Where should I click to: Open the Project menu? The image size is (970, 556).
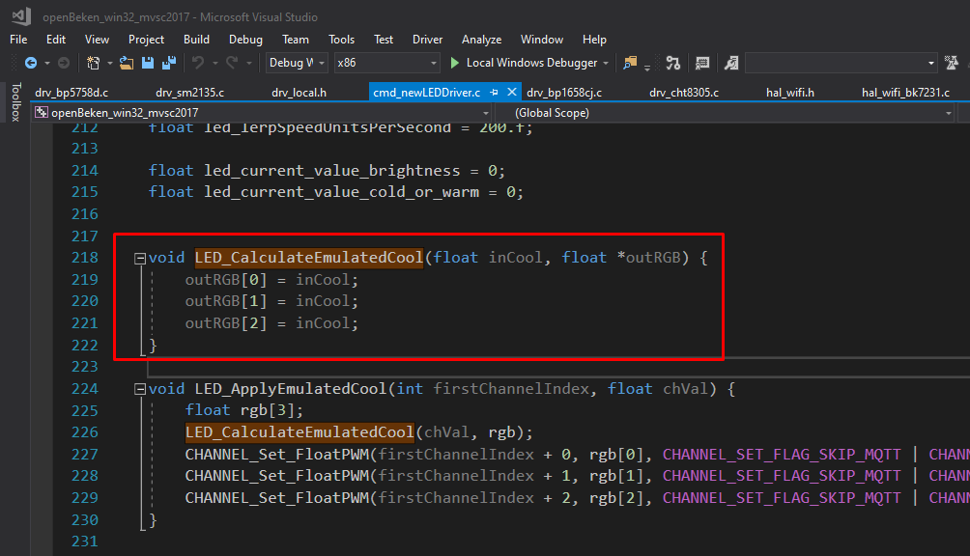coord(146,40)
